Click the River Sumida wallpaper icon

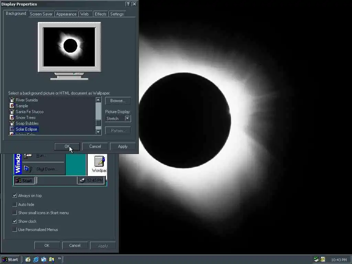coord(12,100)
